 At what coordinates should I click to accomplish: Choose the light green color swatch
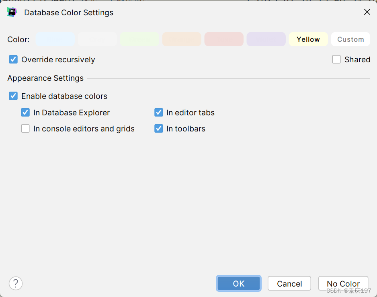coord(140,39)
